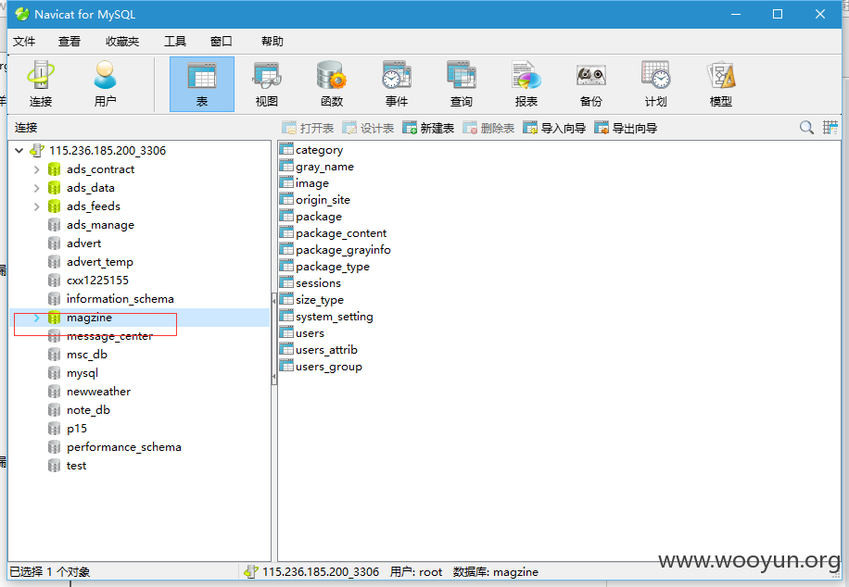
Task: Open the 连接 (Connection) toolbar icon
Action: click(x=41, y=84)
